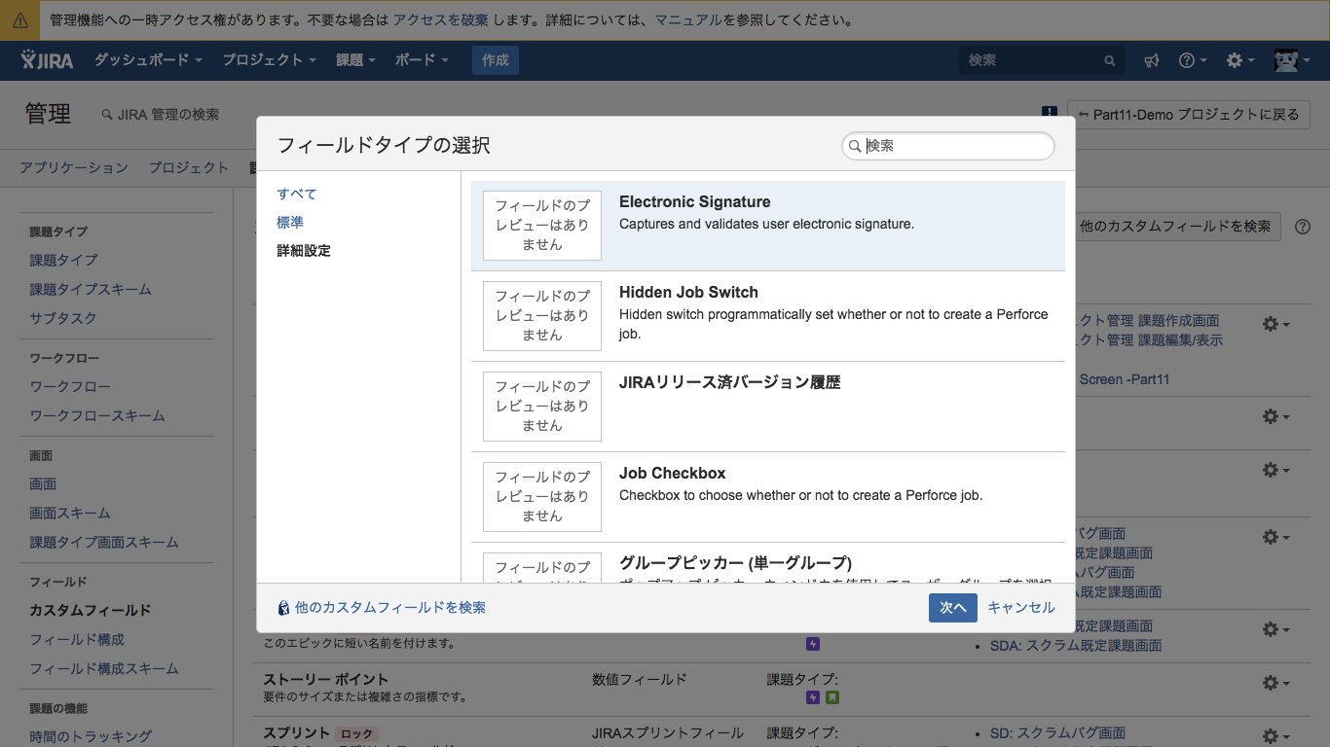Click the 次へ button in dialog
Image resolution: width=1330 pixels, height=747 pixels.
pyautogui.click(x=952, y=608)
